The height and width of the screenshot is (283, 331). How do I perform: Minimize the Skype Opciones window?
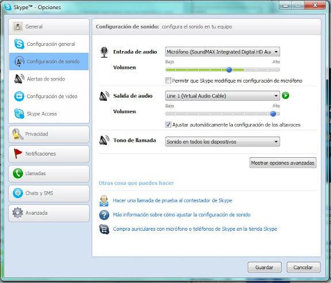point(286,5)
